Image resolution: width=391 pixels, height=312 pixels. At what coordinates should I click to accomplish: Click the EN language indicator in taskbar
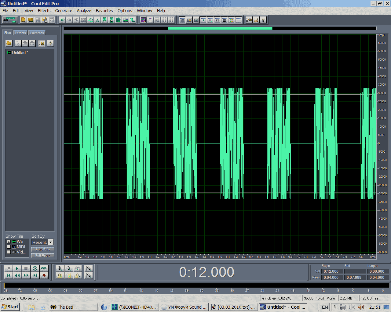[325, 307]
